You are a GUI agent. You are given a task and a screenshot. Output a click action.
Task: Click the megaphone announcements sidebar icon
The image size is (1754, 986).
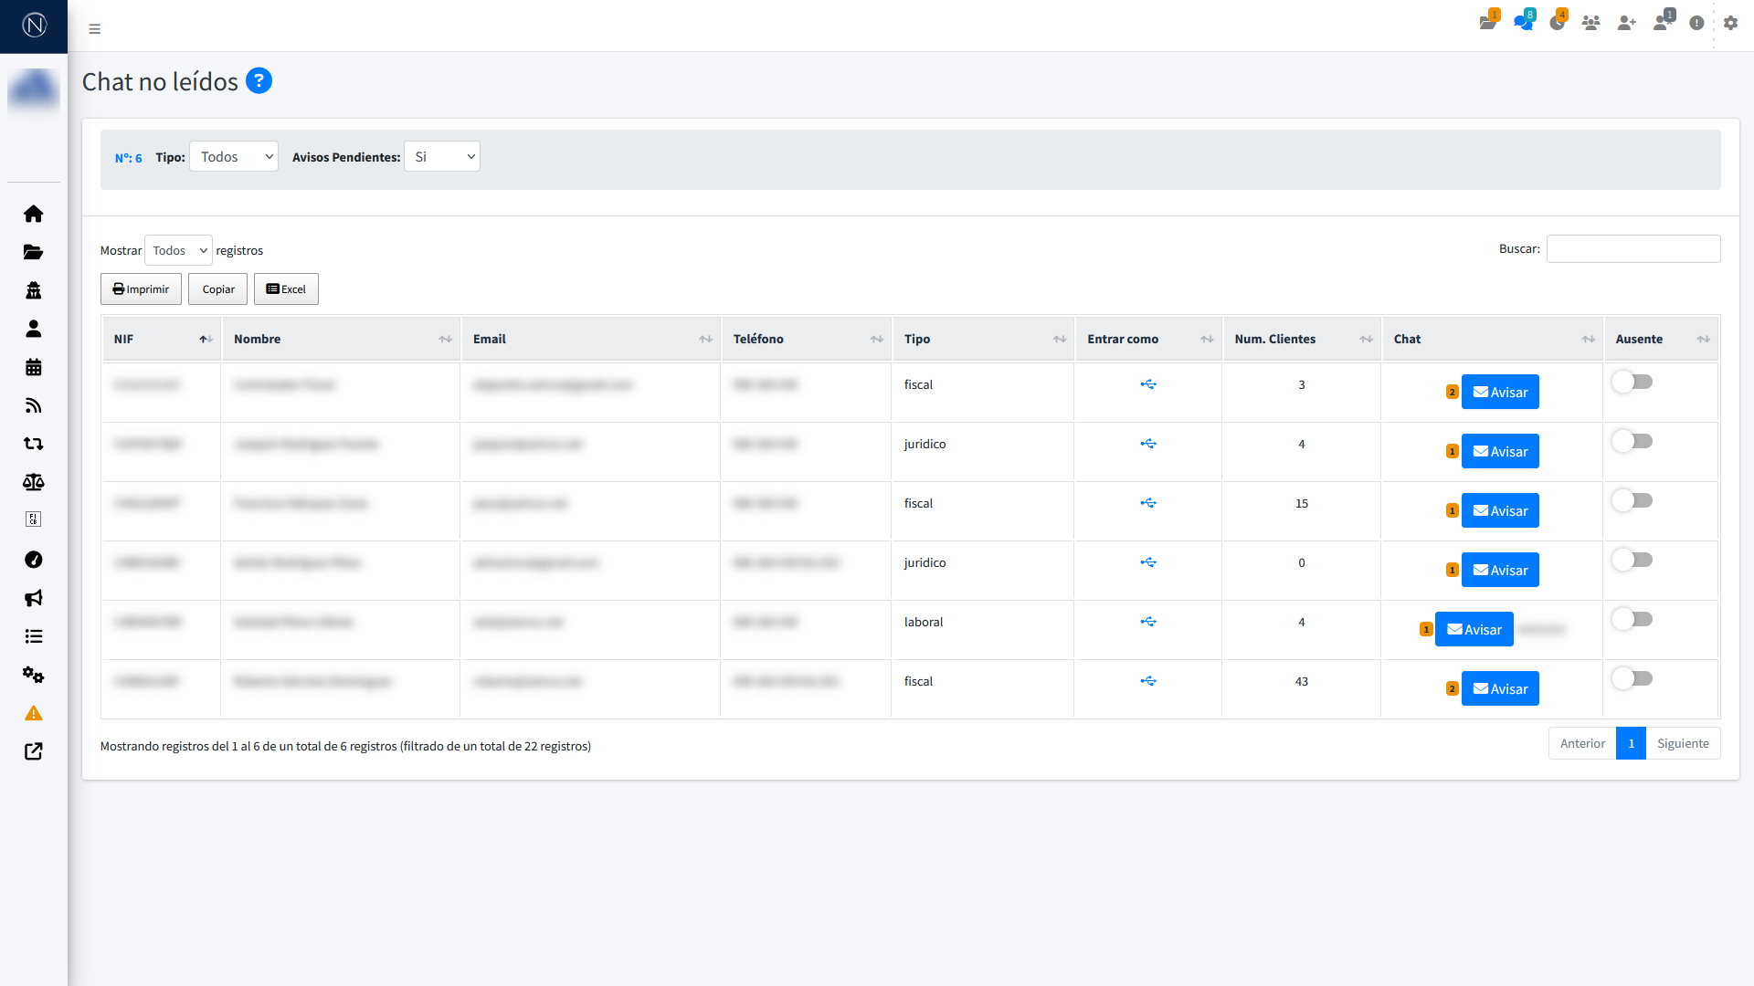[x=34, y=598]
